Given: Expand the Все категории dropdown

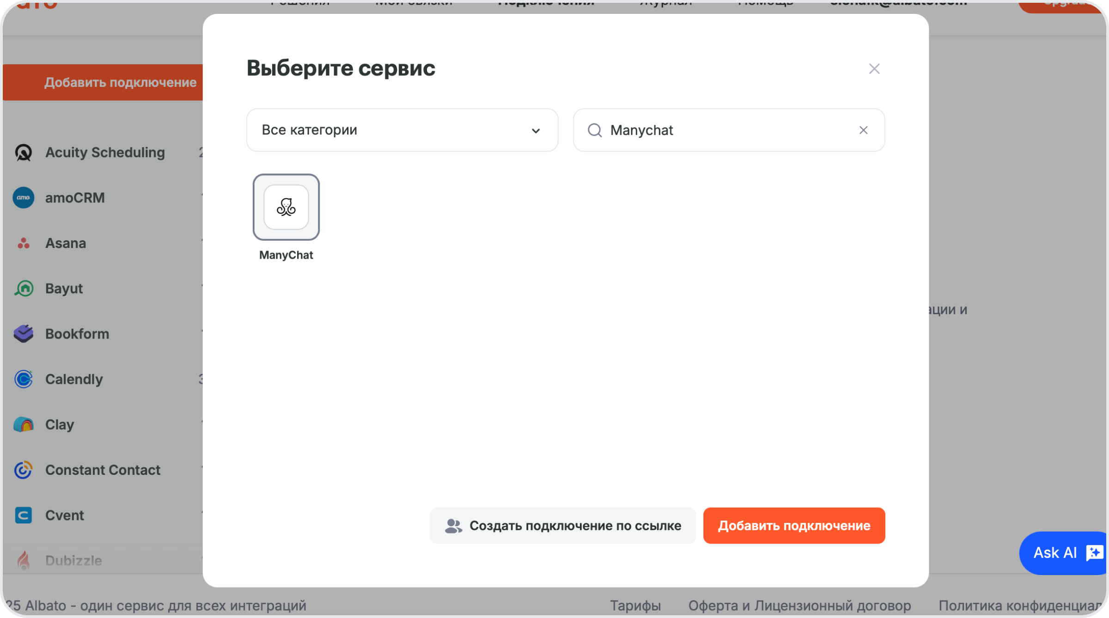Looking at the screenshot, I should 402,130.
